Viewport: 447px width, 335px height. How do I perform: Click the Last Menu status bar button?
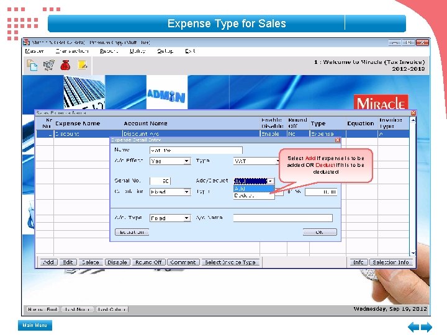point(77,310)
